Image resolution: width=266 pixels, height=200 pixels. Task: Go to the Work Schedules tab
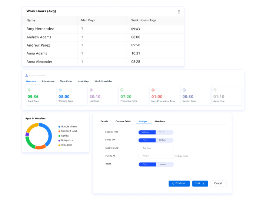[x=103, y=81]
